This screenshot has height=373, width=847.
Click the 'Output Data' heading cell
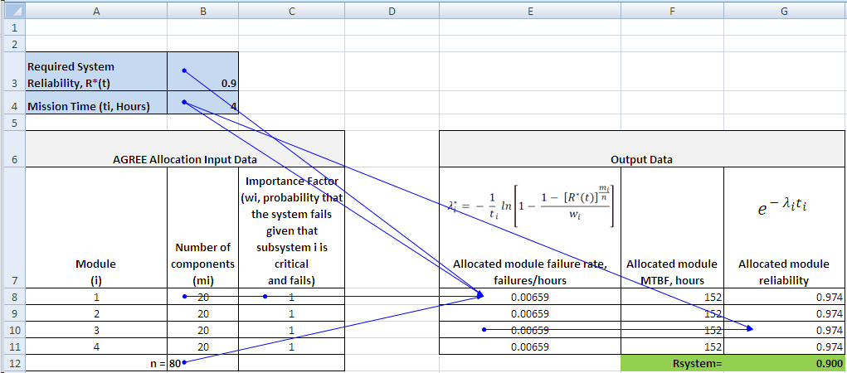[x=643, y=148]
